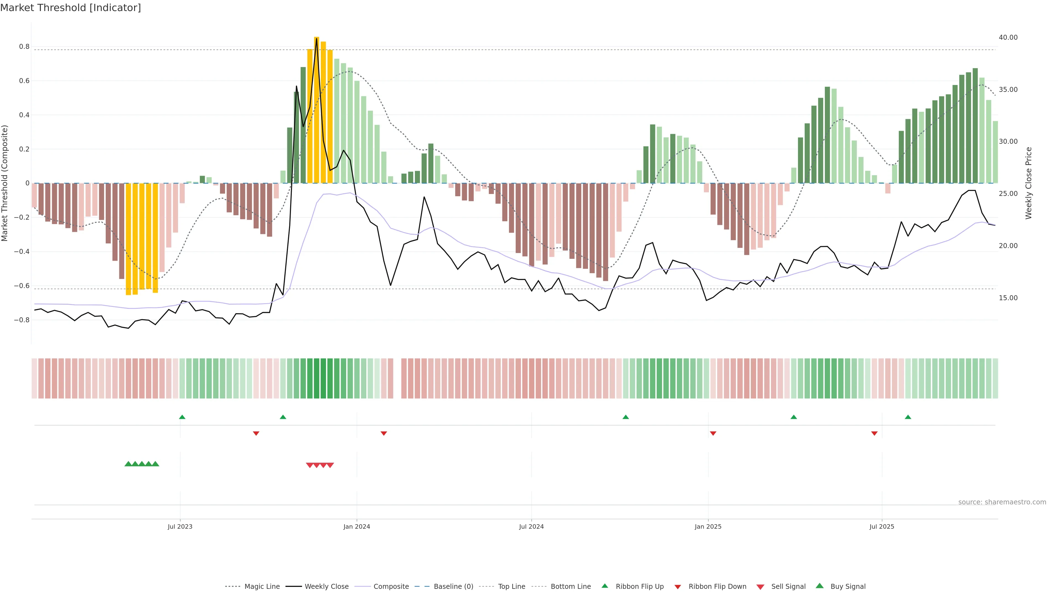This screenshot has width=1060, height=596.
Task: Click Ribbon Flip Up legend triangle
Action: (605, 586)
